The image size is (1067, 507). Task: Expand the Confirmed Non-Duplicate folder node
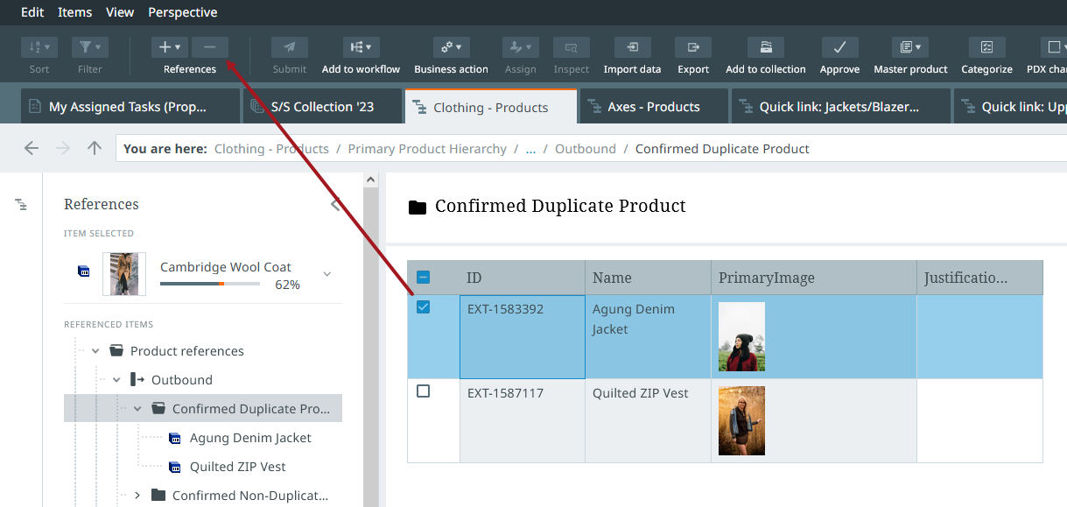(137, 496)
